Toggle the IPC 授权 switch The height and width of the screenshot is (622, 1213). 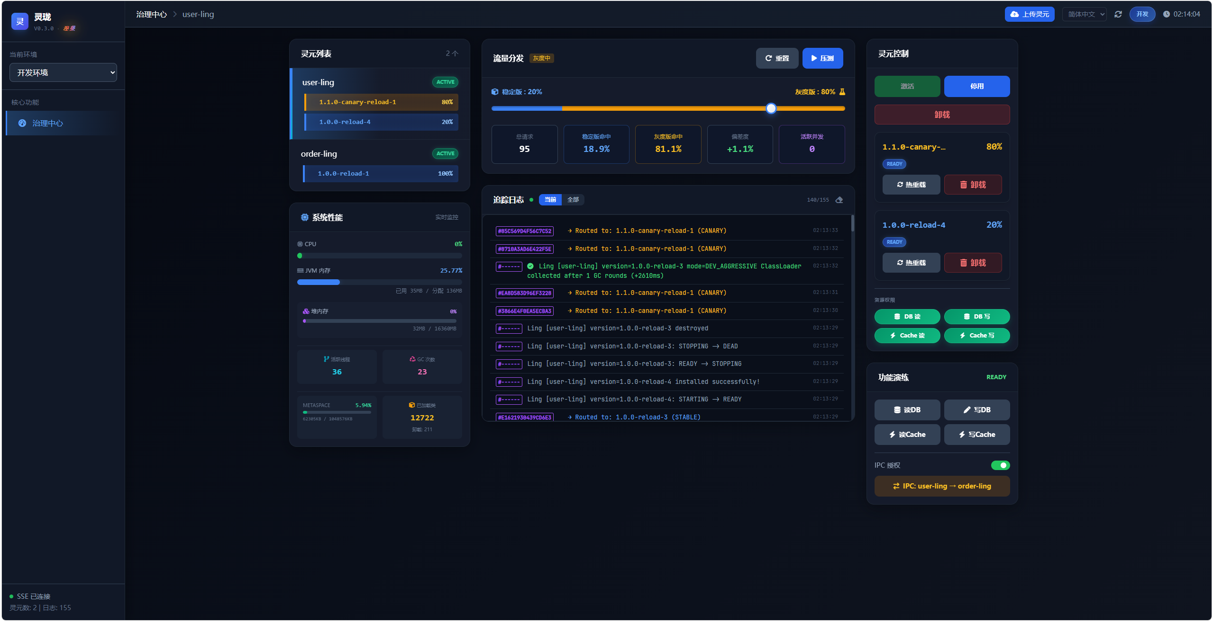coord(1000,465)
